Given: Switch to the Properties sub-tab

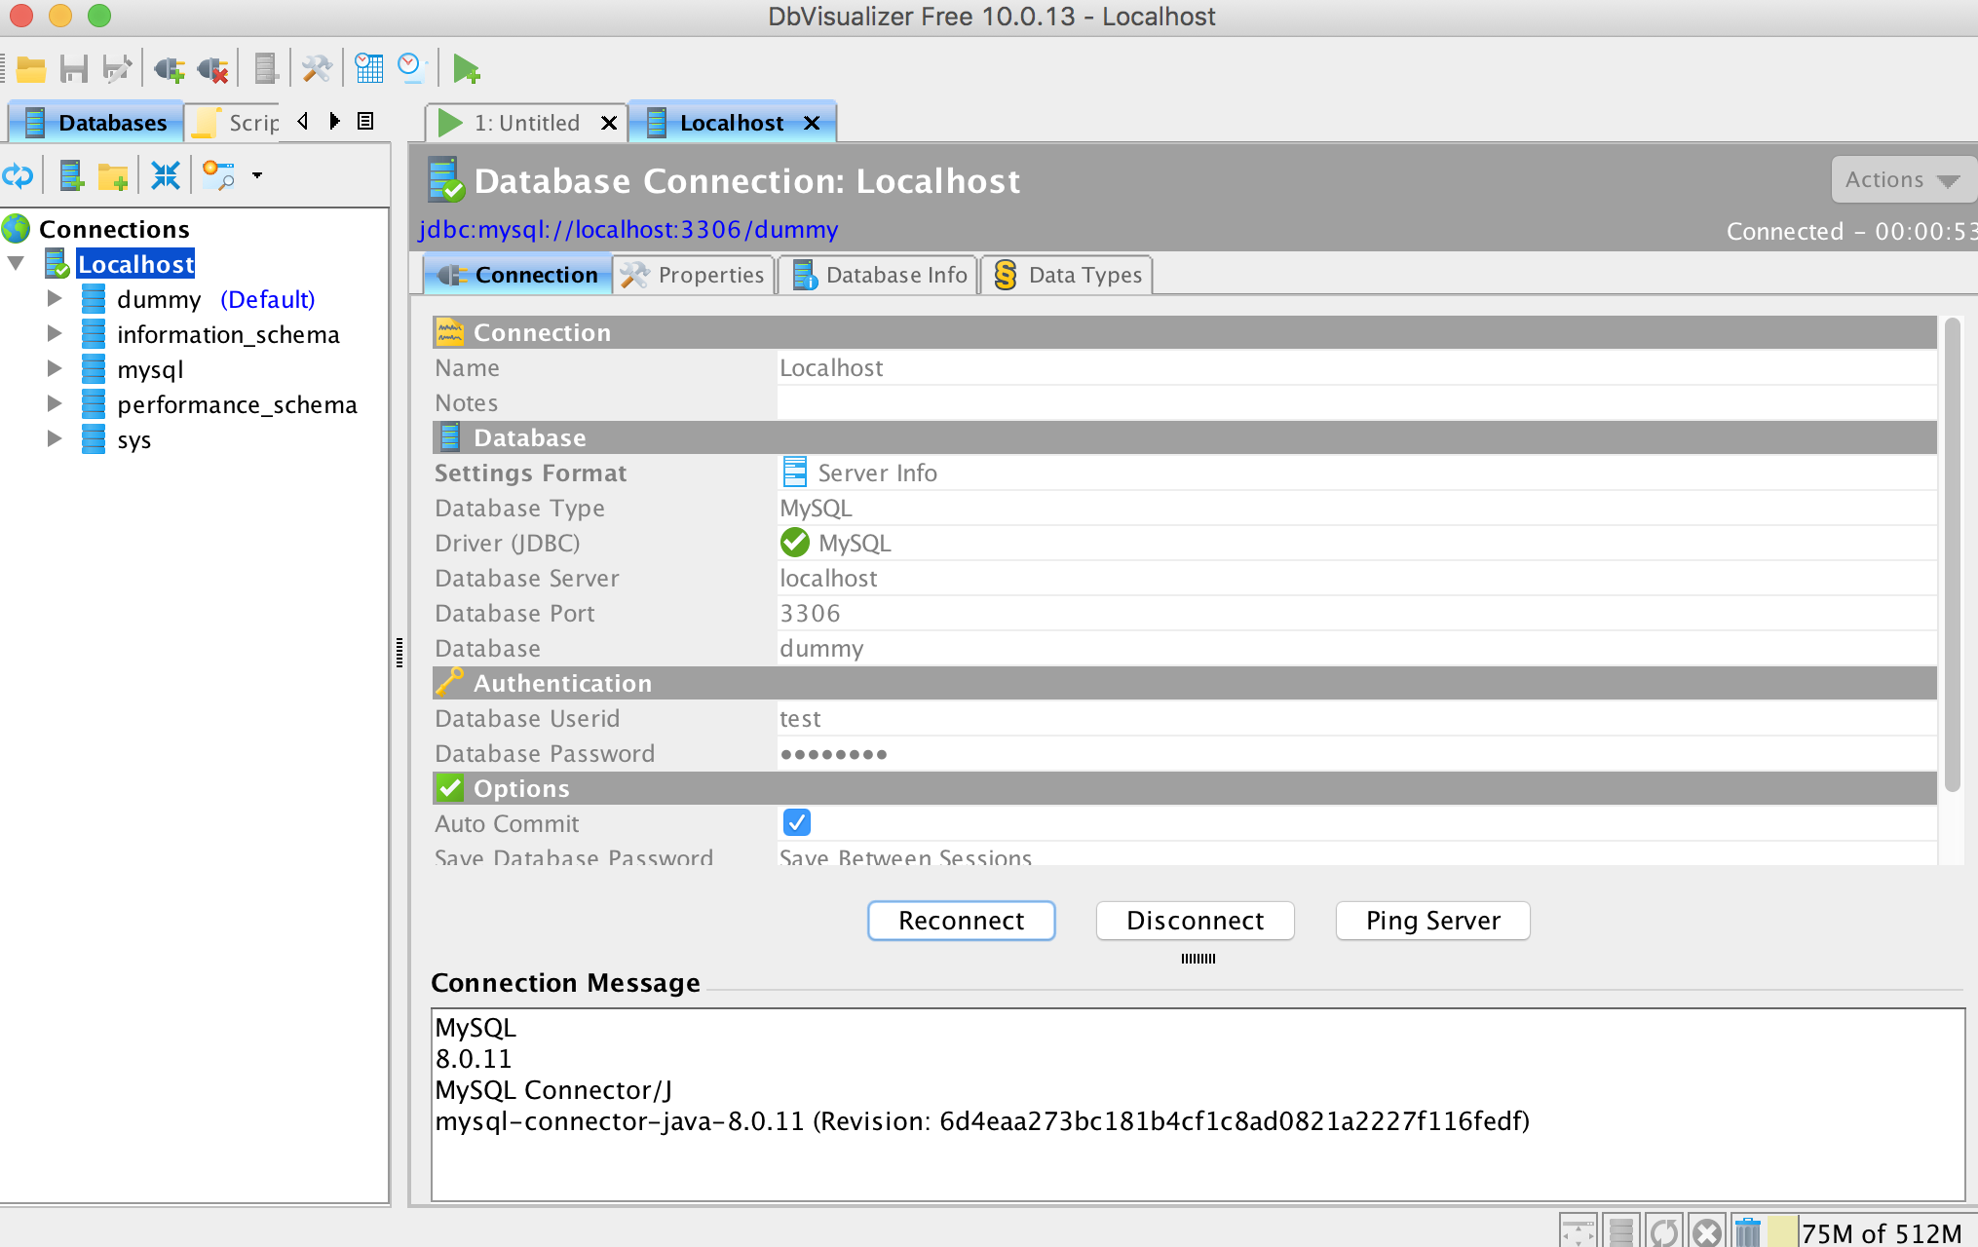Looking at the screenshot, I should point(694,276).
